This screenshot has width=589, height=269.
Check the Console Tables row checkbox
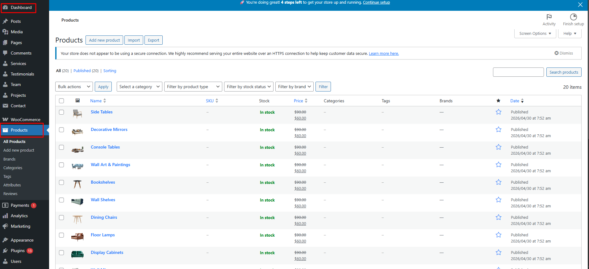(x=61, y=147)
